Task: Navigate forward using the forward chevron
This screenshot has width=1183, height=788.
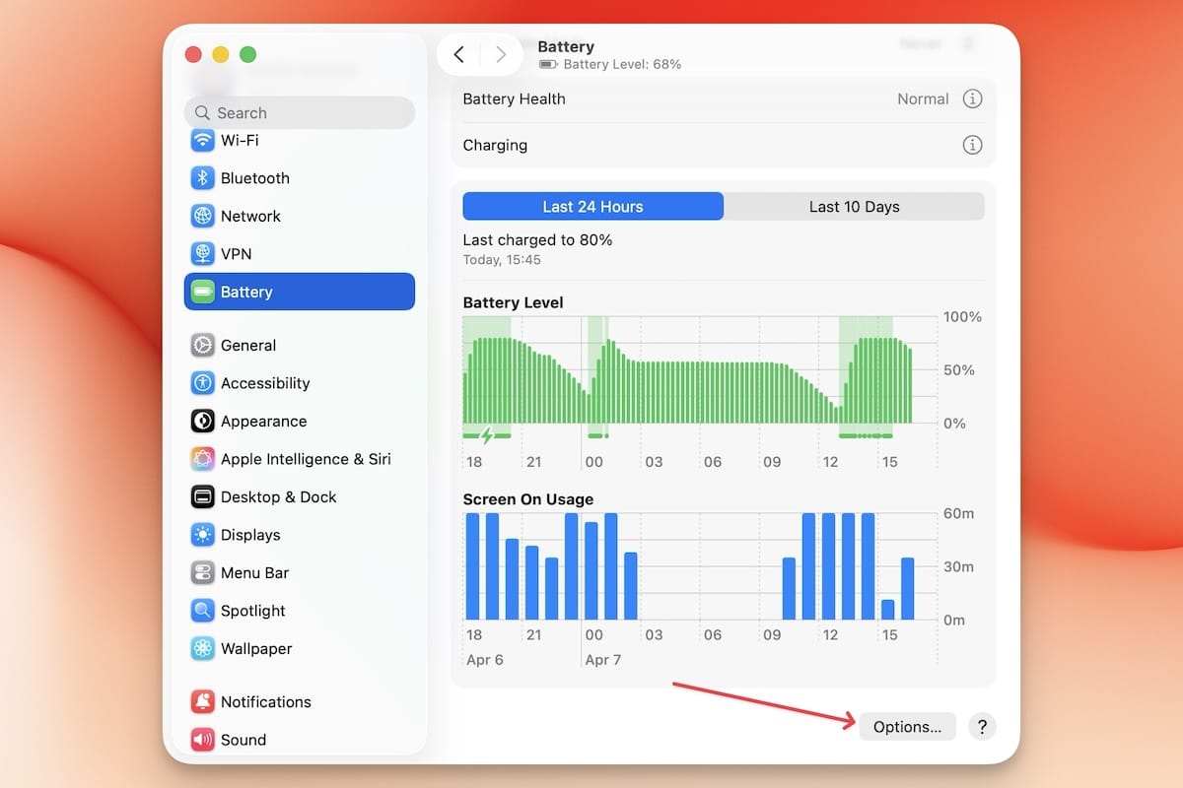Action: (501, 54)
